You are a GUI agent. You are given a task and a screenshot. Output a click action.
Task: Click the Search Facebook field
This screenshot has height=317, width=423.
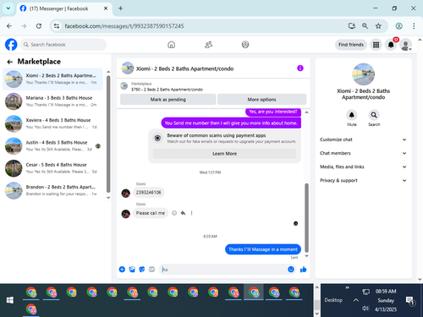coord(63,45)
